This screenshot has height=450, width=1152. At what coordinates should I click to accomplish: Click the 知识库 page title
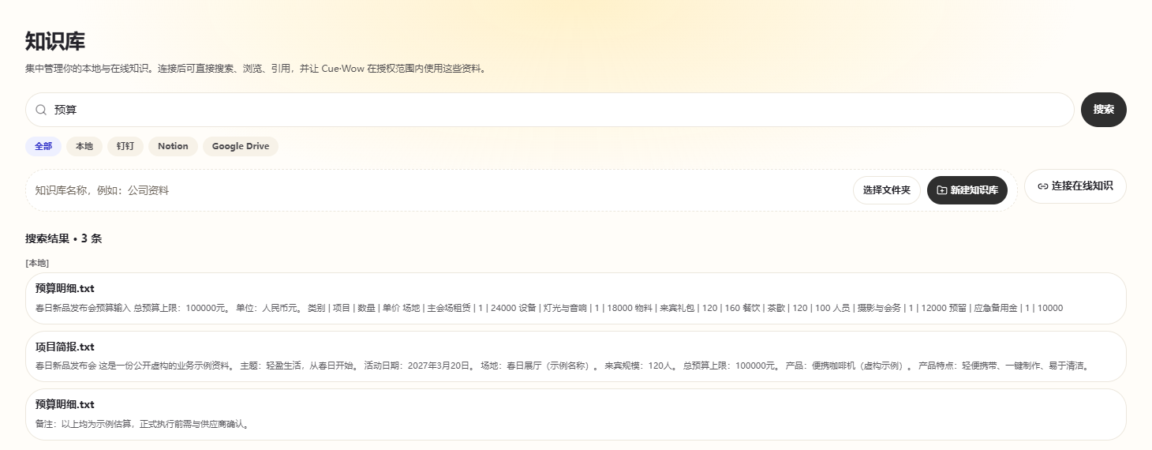(55, 41)
